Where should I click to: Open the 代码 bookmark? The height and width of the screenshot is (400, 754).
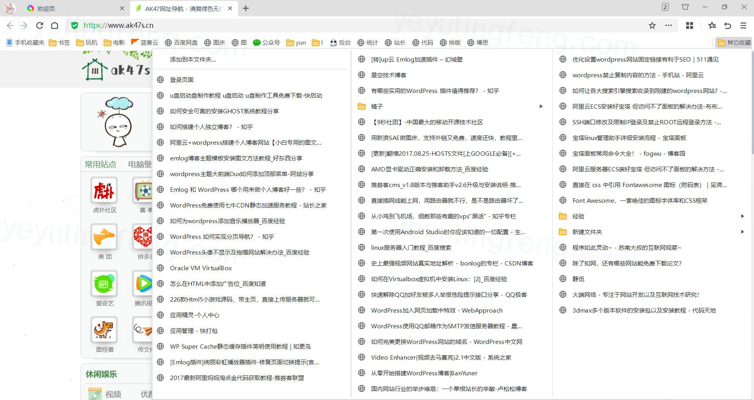[x=423, y=42]
